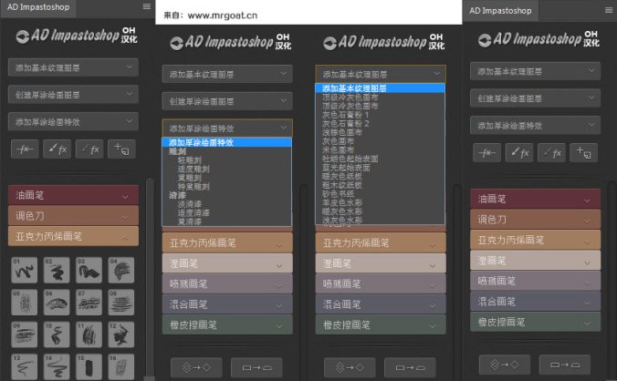
Task: Click the strikethrough fx icon in the leftmost panel
Action: (x=26, y=149)
